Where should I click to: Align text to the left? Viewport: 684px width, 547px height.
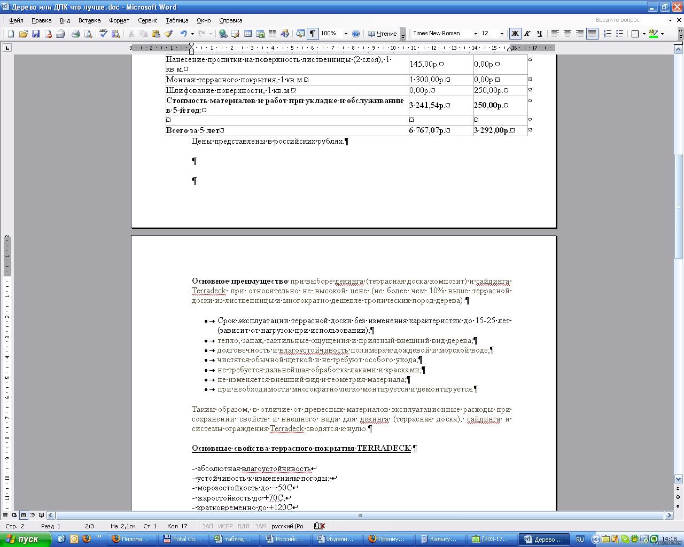tap(555, 34)
